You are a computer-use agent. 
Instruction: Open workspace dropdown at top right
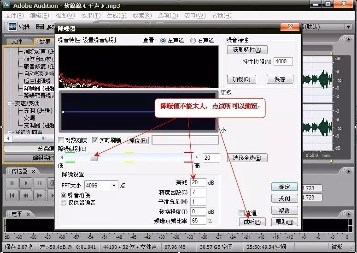(x=349, y=27)
